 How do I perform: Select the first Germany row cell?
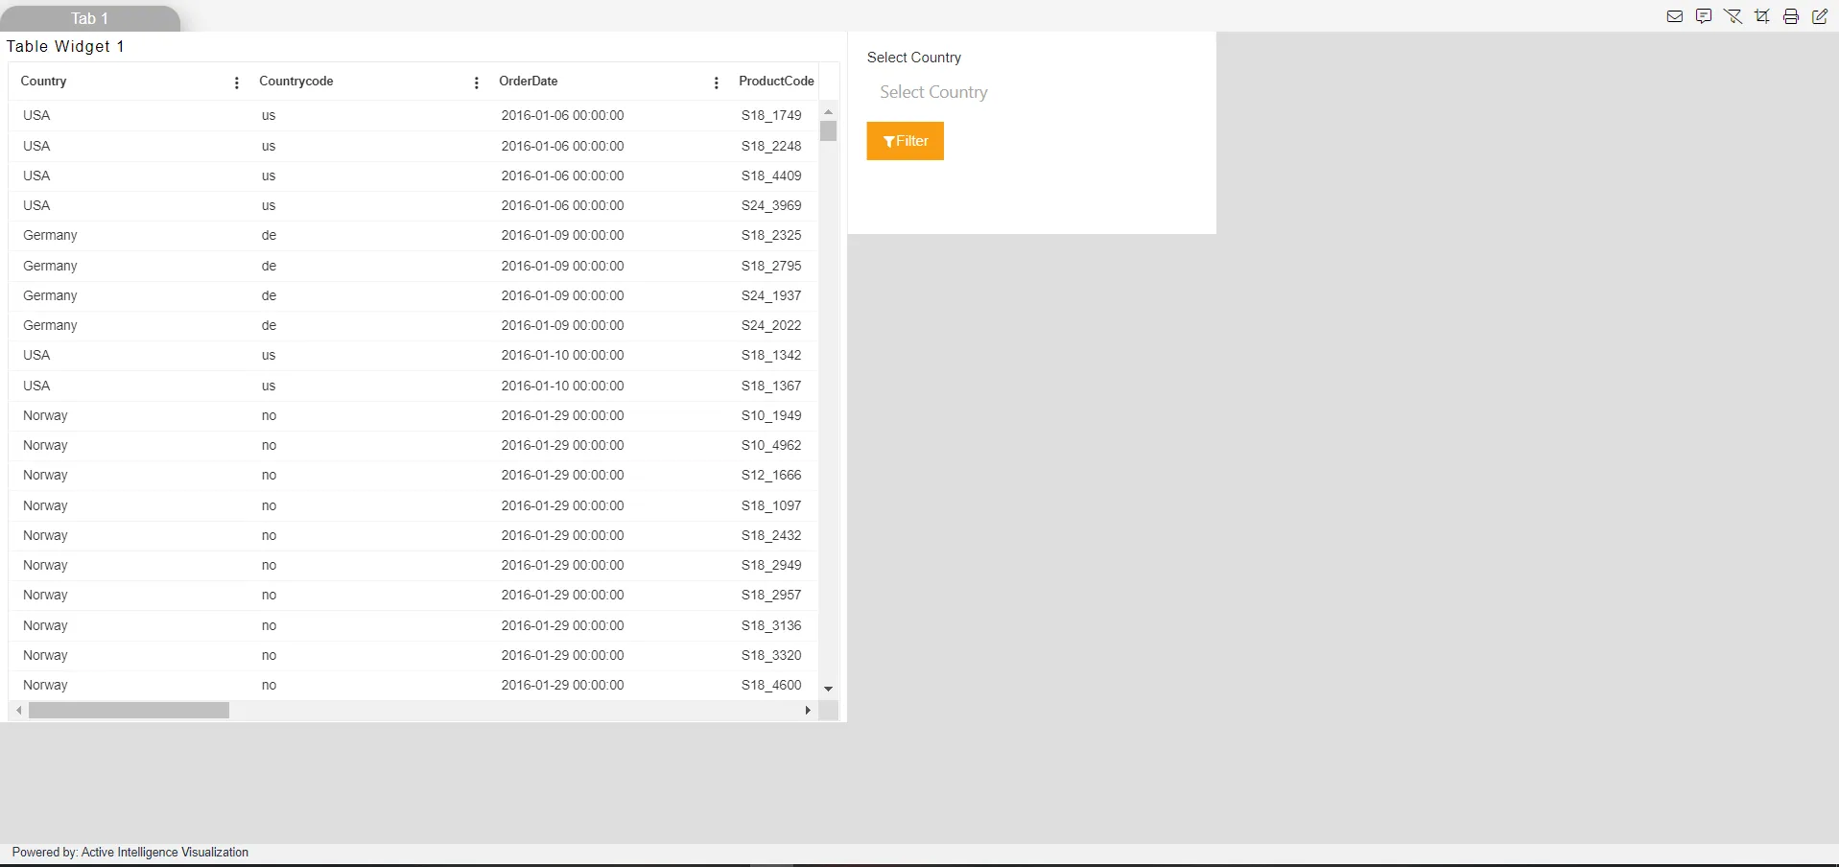click(50, 236)
